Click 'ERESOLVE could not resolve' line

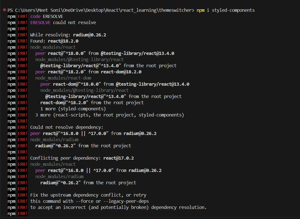click(63, 23)
